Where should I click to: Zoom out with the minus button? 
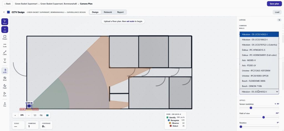(x=29, y=115)
